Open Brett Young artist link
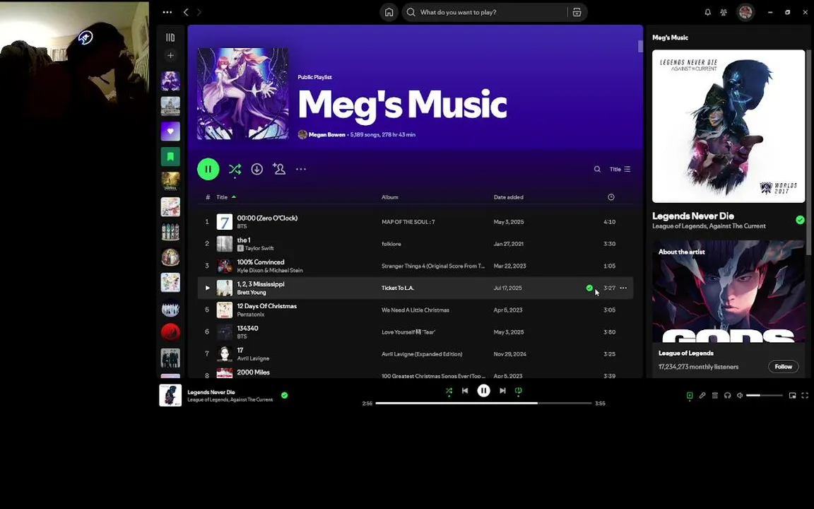Image resolution: width=814 pixels, height=509 pixels. tap(252, 293)
